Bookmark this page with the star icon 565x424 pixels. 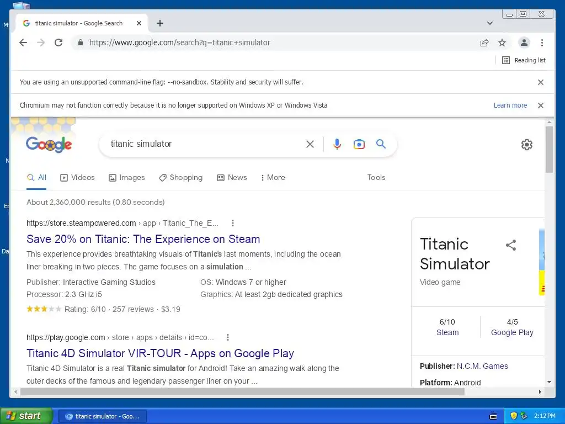point(502,43)
